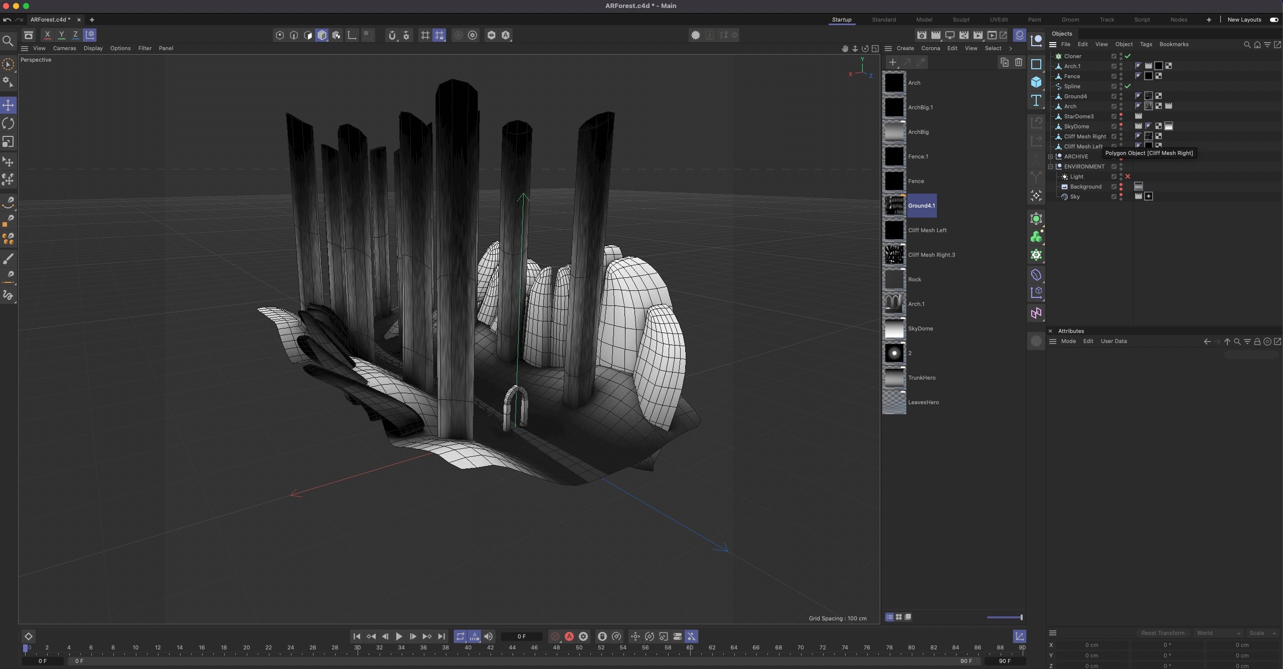Click the Autokeying record button
Viewport: 1283px width, 669px height.
click(x=569, y=636)
